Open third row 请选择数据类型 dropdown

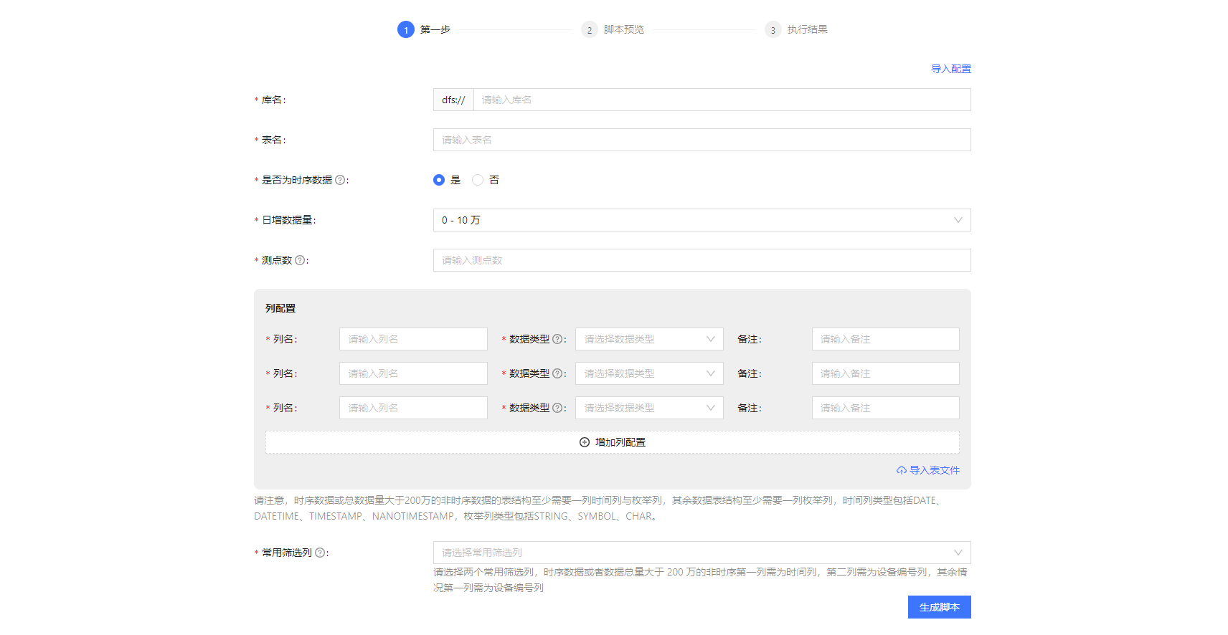point(649,408)
